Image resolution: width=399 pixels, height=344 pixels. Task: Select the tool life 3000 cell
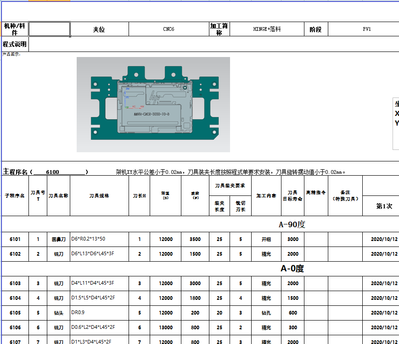[292, 239]
